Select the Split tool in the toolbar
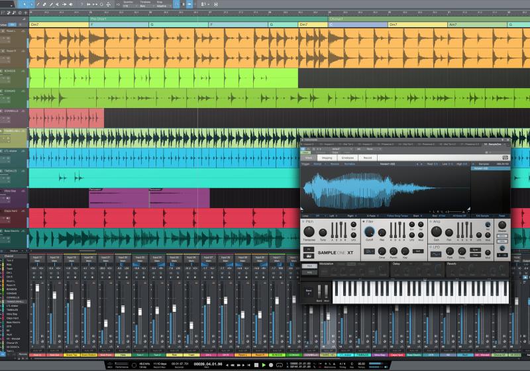Screen dimensions: 530x371 [x=38, y=5]
